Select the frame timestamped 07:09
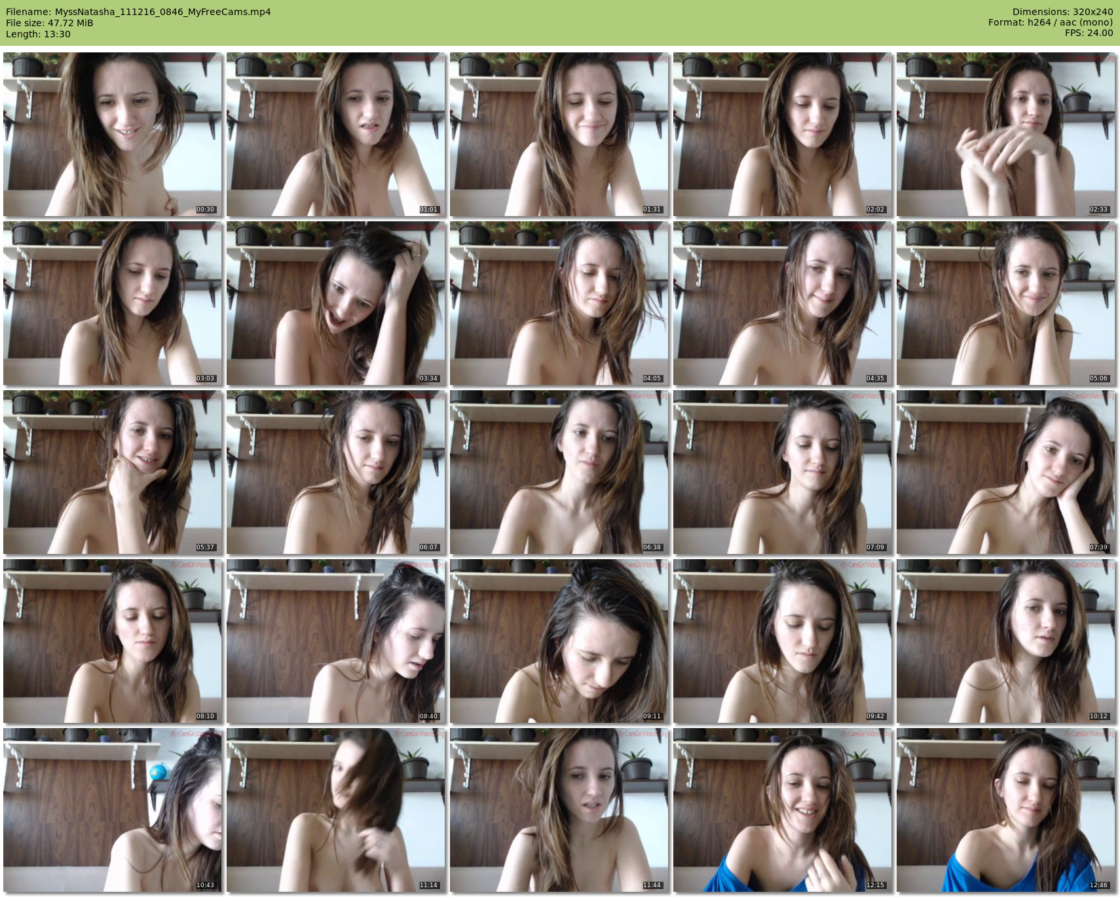 click(783, 472)
